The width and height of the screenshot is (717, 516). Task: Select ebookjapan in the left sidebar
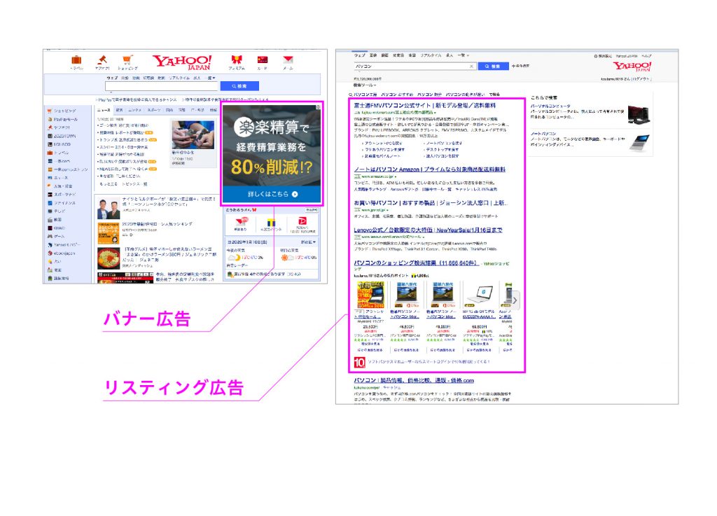click(x=62, y=253)
